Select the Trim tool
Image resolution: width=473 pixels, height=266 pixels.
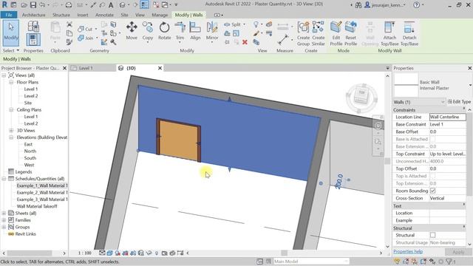coord(180,30)
